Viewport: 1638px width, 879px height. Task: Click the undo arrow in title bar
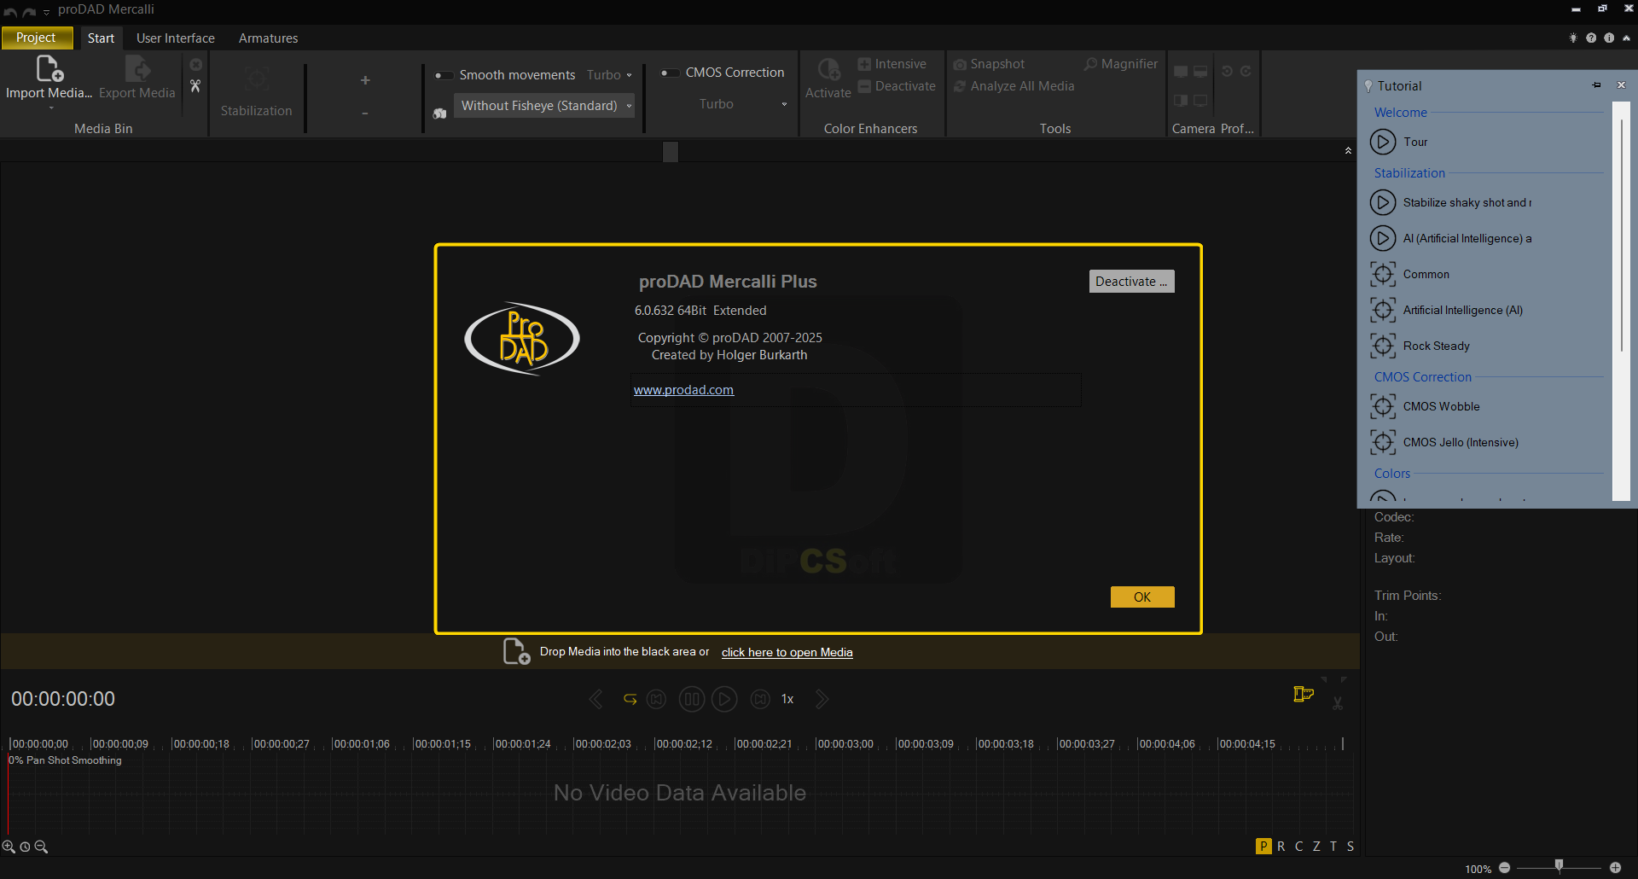coord(10,12)
